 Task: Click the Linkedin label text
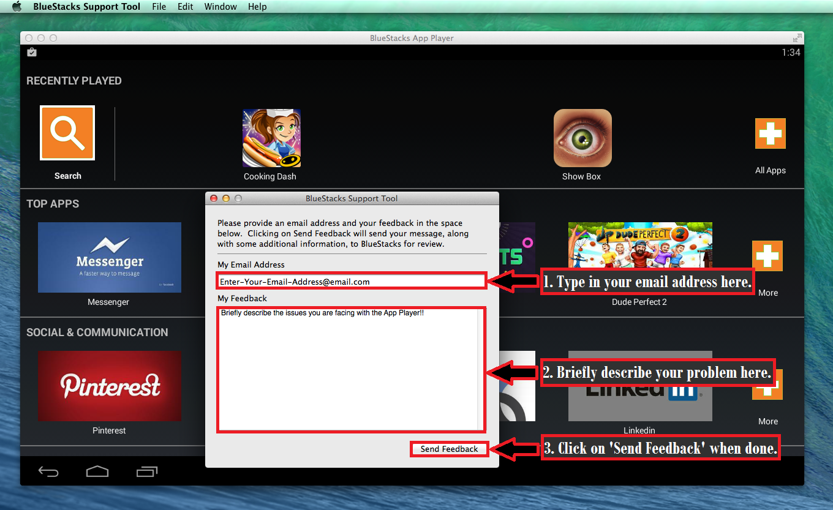click(639, 430)
